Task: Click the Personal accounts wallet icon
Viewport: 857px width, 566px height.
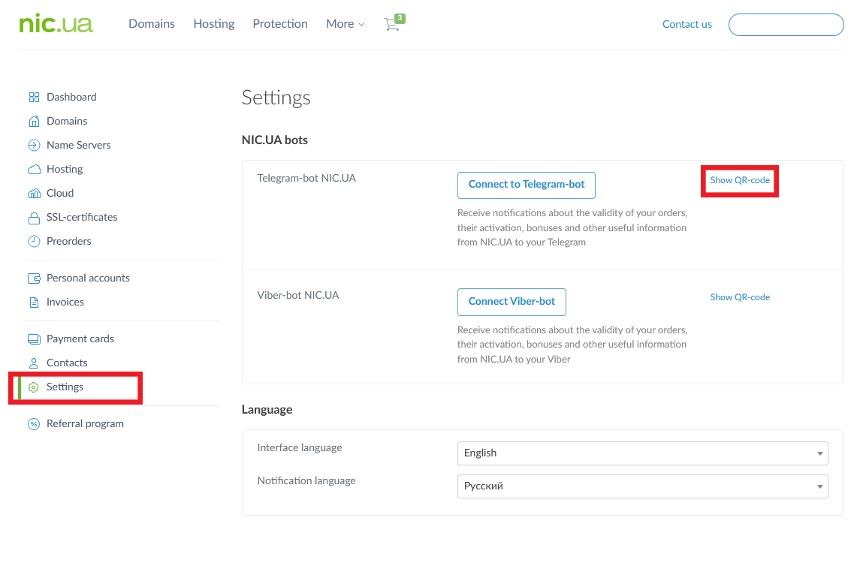Action: 34,278
